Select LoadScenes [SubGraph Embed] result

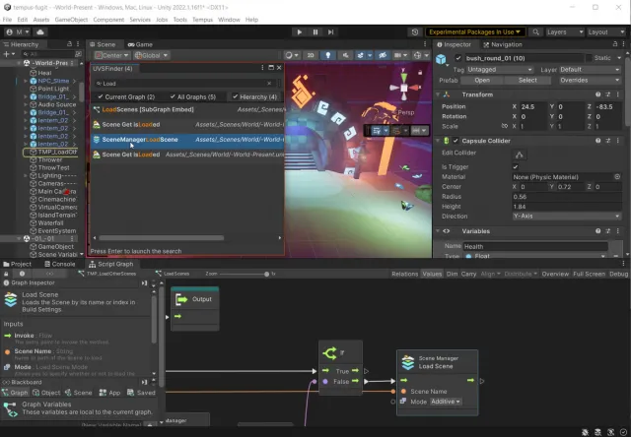pos(187,109)
